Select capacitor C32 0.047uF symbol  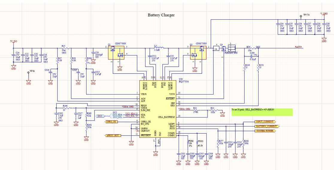point(168,56)
